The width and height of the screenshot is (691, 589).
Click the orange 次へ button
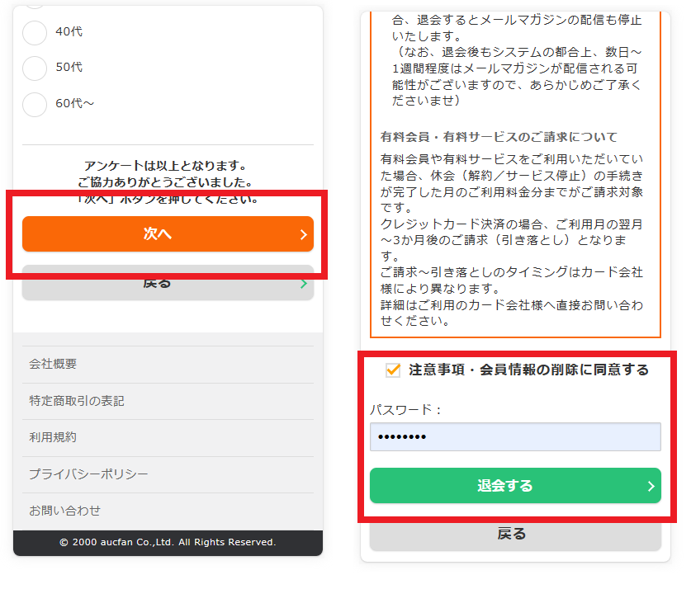point(168,234)
